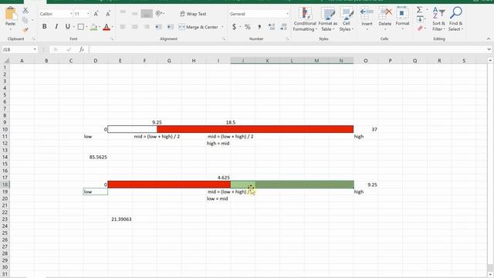The image size is (494, 278).
Task: Click Decrease Indent icon
Action: pos(158,27)
